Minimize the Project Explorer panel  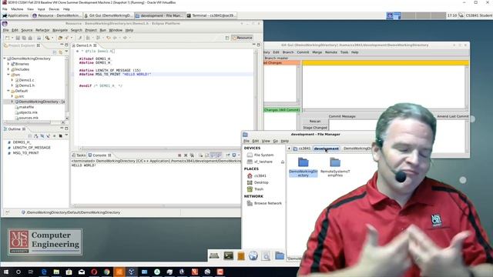tap(62, 45)
